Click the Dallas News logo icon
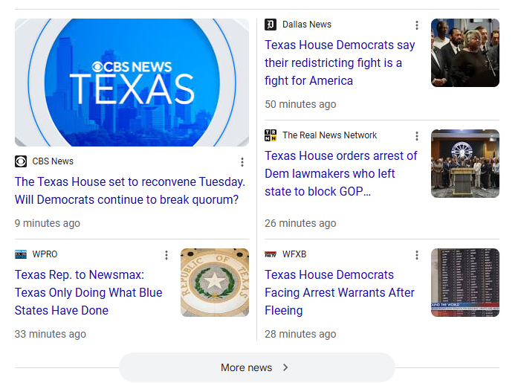Image resolution: width=521 pixels, height=383 pixels. pyautogui.click(x=271, y=25)
